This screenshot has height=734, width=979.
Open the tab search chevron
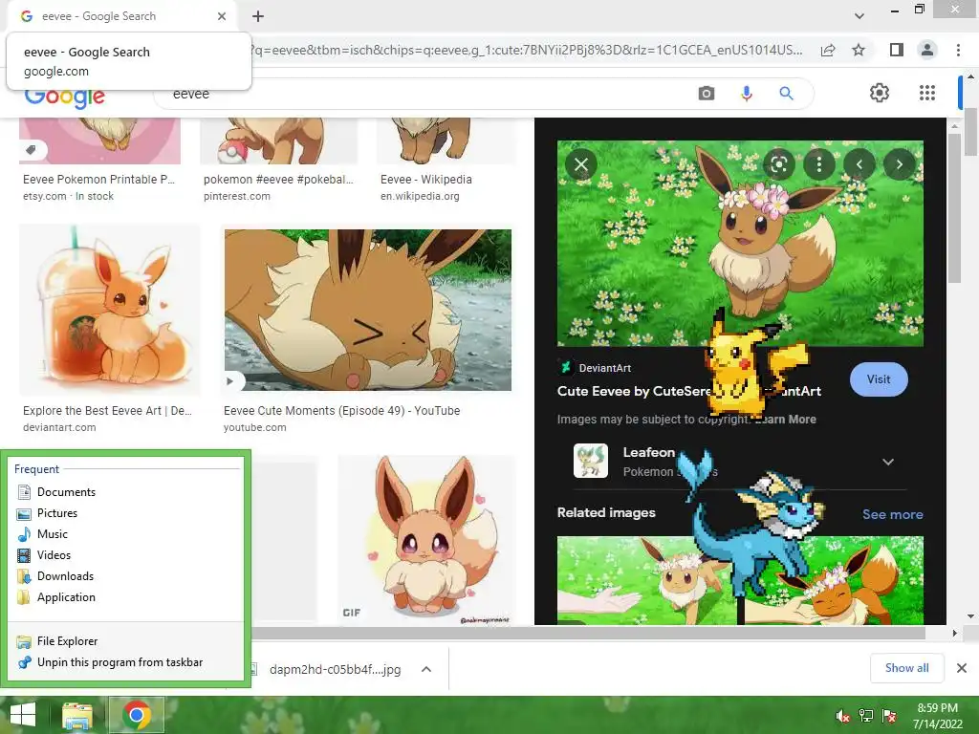tap(859, 16)
